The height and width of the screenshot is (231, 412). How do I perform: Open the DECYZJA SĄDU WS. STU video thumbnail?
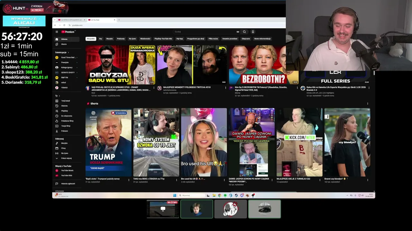(x=120, y=65)
